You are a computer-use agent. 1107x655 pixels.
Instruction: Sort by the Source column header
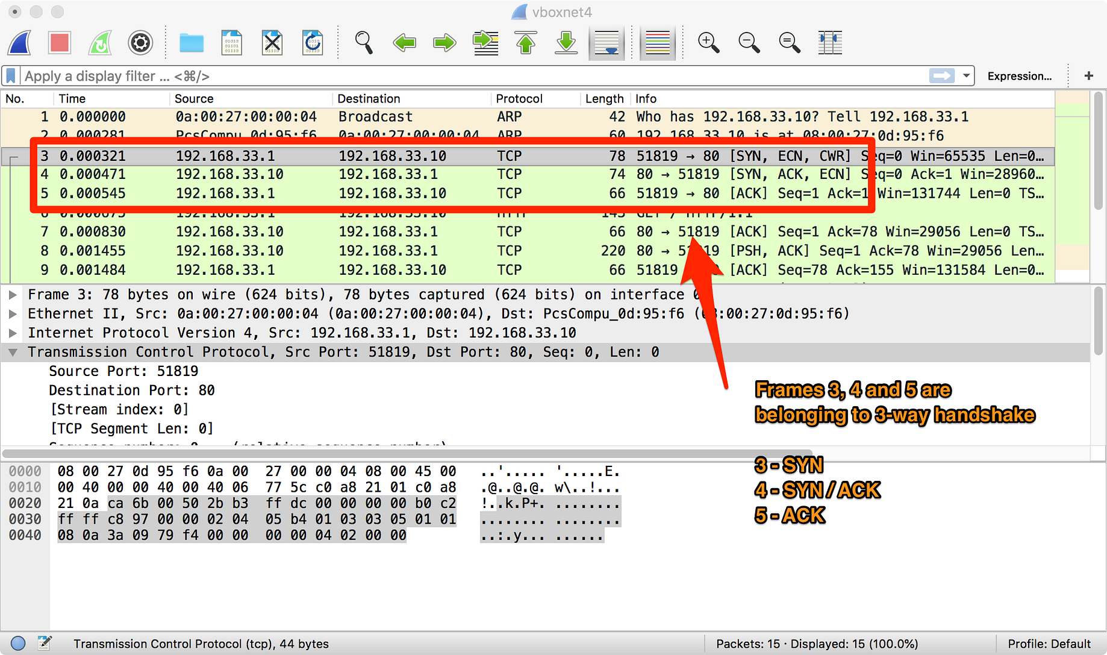pos(251,99)
